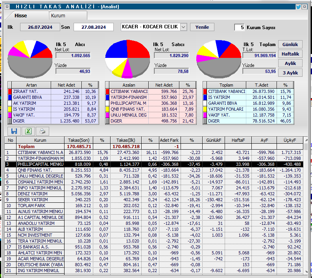Sort by HaftaF column header
312x278 pixels.
point(238,140)
